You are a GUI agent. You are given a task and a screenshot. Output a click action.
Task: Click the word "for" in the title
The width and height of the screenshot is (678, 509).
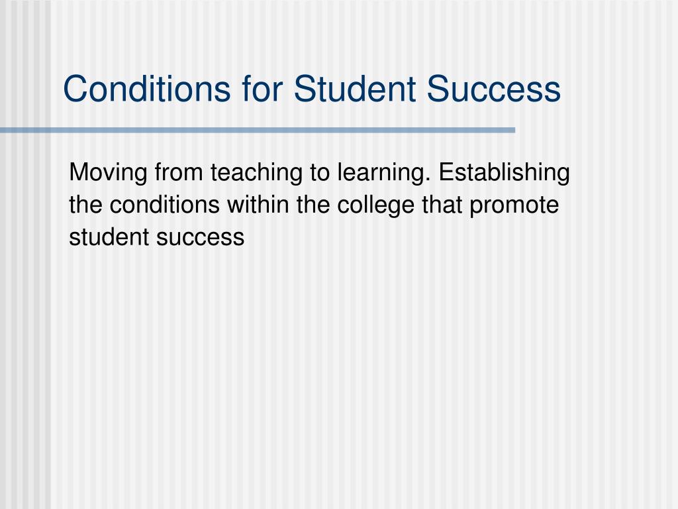pos(262,89)
